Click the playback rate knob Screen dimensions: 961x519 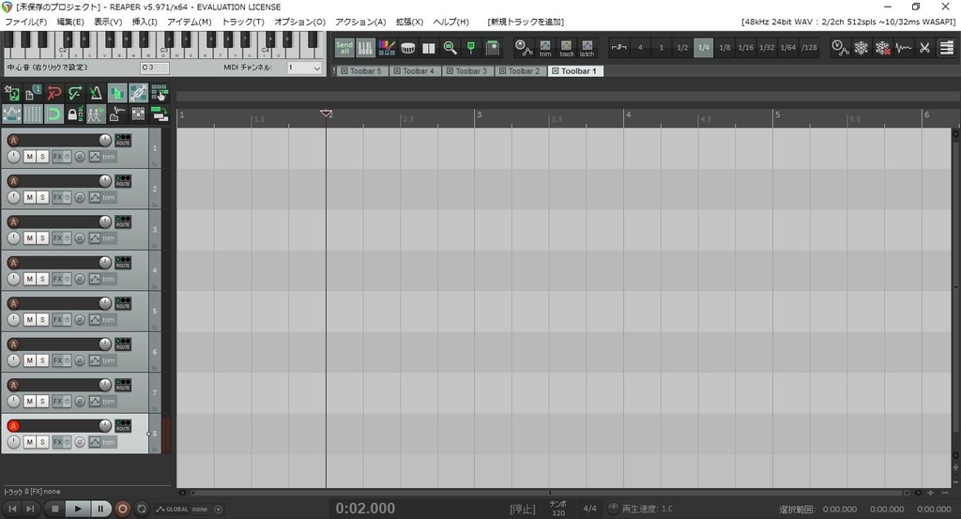tap(613, 508)
